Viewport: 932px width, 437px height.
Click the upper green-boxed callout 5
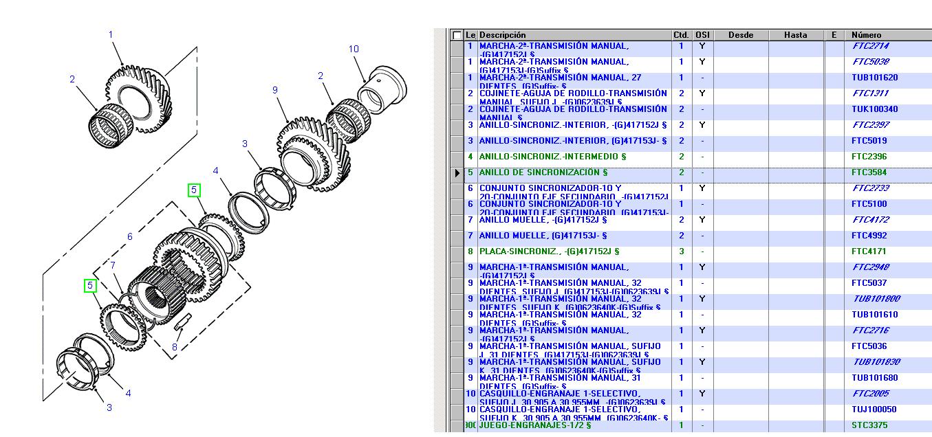click(x=194, y=190)
